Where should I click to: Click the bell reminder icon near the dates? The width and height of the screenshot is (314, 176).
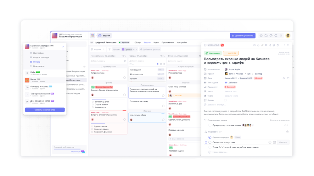tap(284, 78)
